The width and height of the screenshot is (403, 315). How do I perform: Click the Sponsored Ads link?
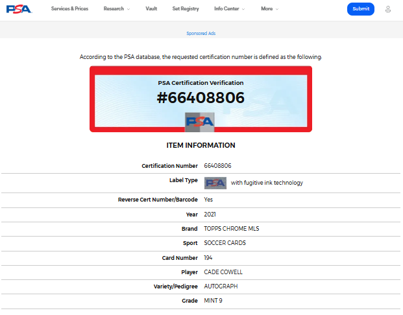201,33
